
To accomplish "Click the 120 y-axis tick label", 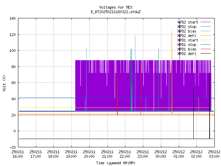I will coord(12,35).
